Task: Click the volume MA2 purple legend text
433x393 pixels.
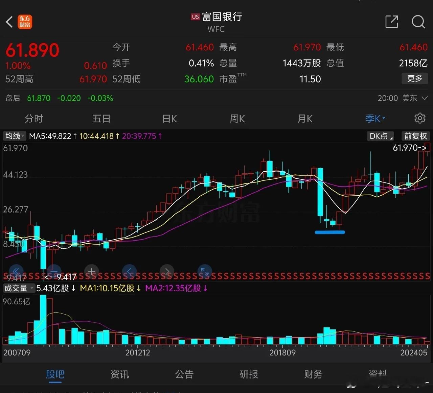Action: point(176,288)
